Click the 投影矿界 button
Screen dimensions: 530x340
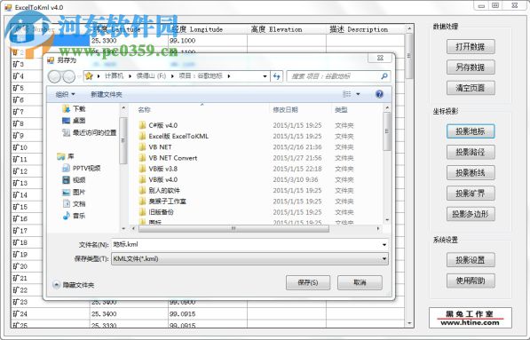coord(471,194)
